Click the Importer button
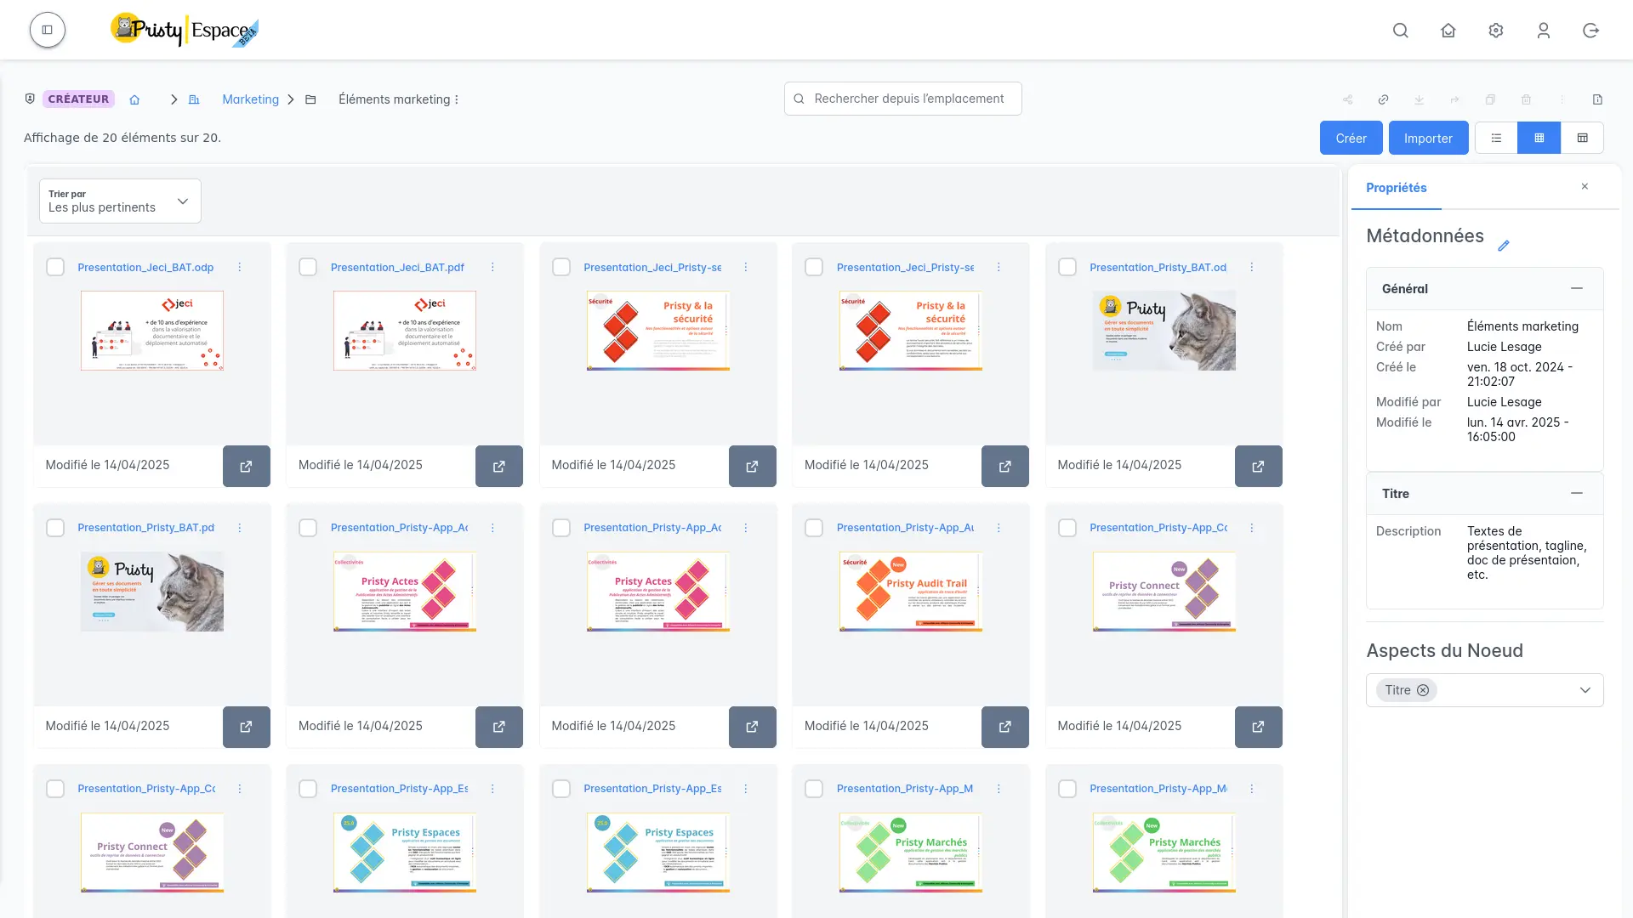 [1429, 138]
